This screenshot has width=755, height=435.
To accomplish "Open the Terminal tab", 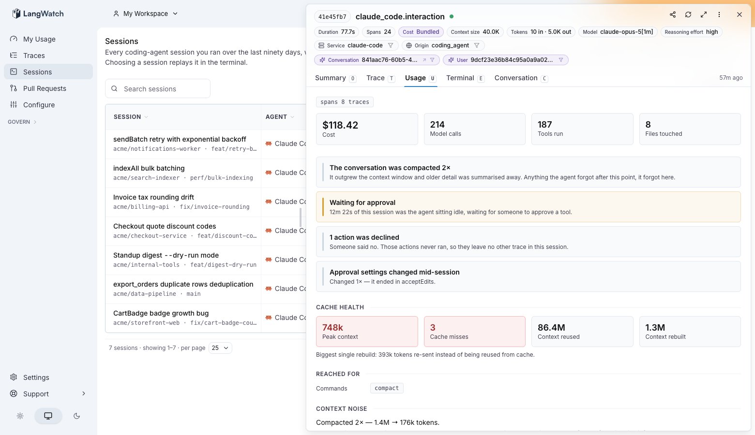I will click(465, 78).
